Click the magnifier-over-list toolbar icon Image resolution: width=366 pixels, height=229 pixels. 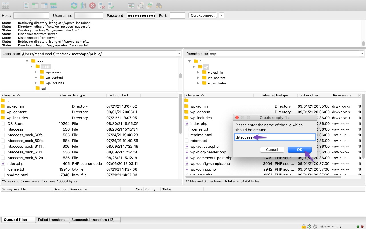pos(140,5)
